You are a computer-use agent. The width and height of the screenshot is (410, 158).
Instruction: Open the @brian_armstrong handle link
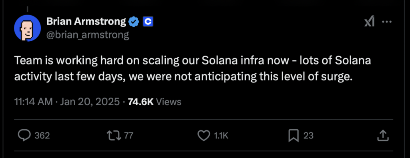tap(88, 35)
